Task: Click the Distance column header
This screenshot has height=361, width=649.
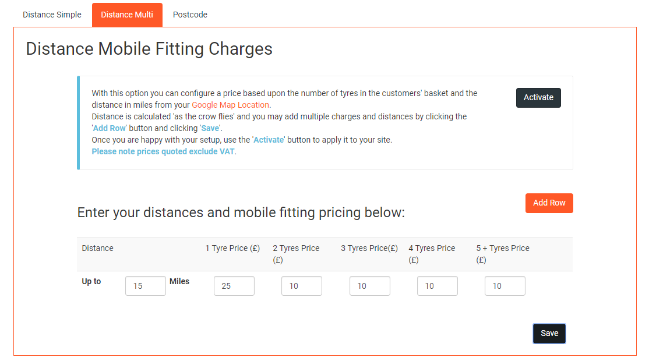Action: click(x=98, y=248)
